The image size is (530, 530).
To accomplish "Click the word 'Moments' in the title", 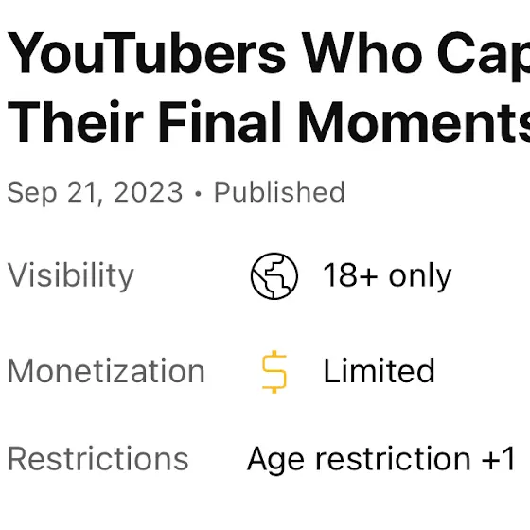I will pyautogui.click(x=415, y=122).
